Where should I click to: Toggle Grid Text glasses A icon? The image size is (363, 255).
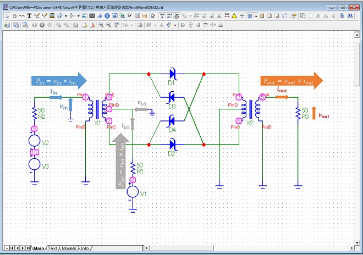[162, 16]
